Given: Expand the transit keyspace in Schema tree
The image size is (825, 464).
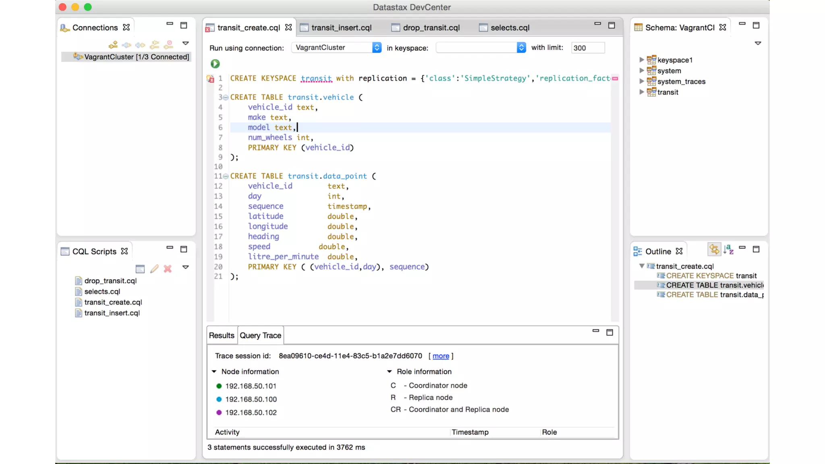Looking at the screenshot, I should tap(641, 92).
